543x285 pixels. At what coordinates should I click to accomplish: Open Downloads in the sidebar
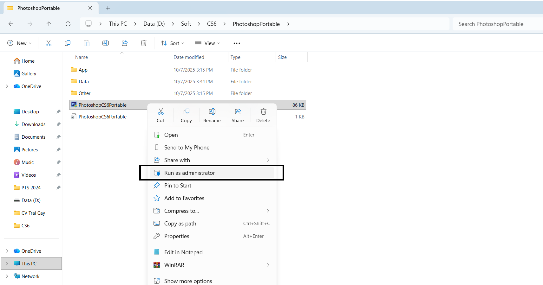33,124
